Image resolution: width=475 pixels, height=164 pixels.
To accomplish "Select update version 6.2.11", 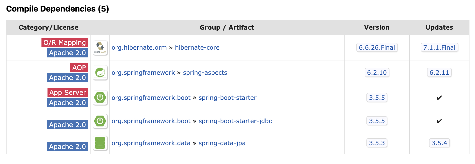I will (x=439, y=72).
